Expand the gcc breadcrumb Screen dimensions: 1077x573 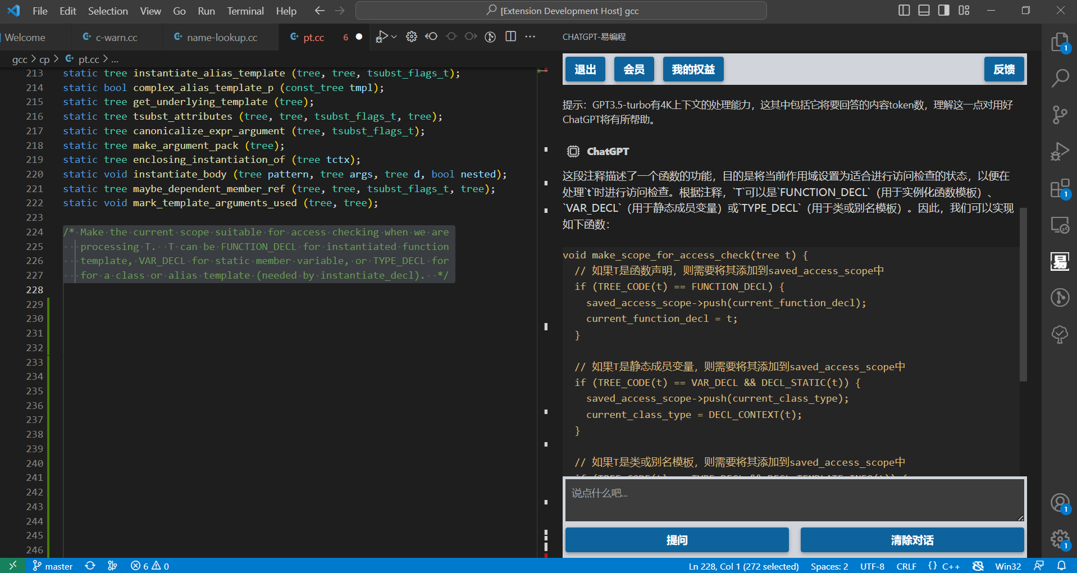(20, 59)
